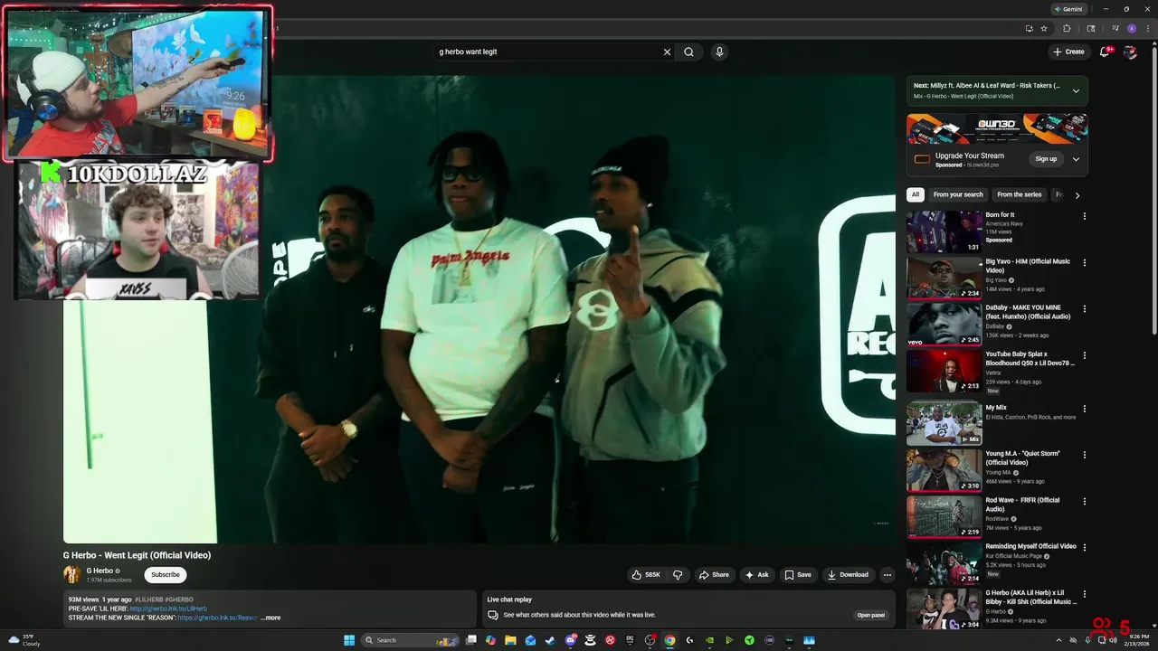Show hidden system tray icons

pyautogui.click(x=1058, y=640)
